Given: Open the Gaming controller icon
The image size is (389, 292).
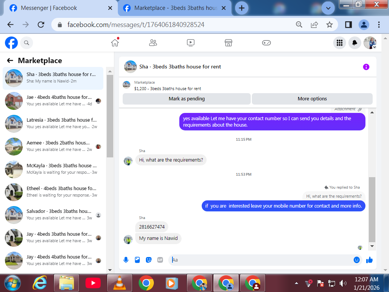Looking at the screenshot, I should point(266,43).
